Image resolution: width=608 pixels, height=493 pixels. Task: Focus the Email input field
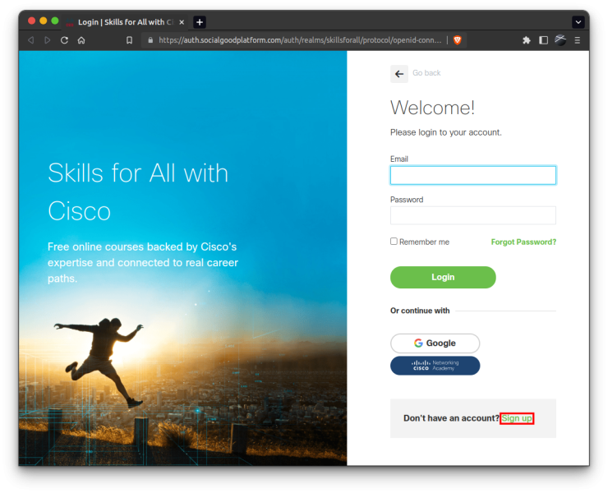coord(473,175)
